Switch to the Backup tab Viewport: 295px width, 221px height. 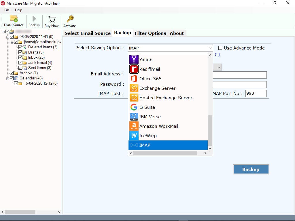122,33
